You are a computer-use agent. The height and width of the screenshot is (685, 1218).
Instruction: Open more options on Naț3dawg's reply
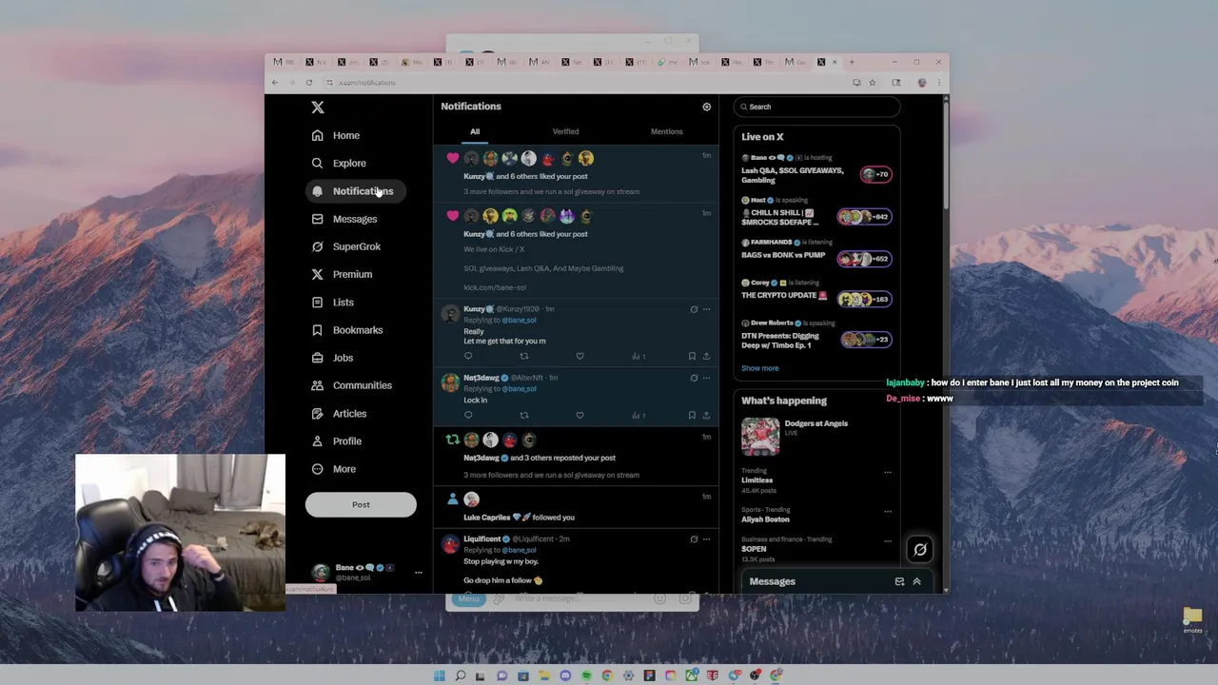pyautogui.click(x=706, y=378)
